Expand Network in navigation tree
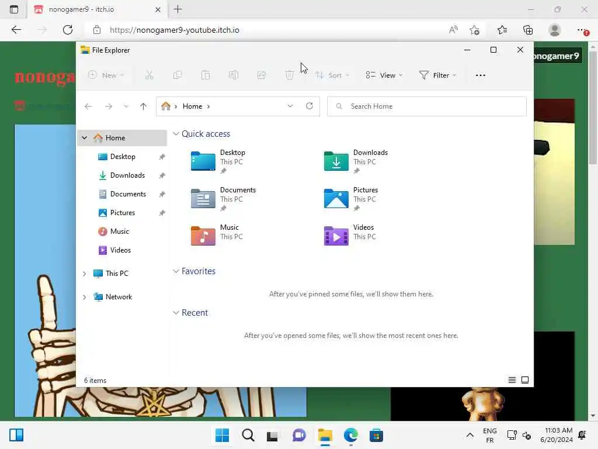Image resolution: width=598 pixels, height=449 pixels. point(84,297)
